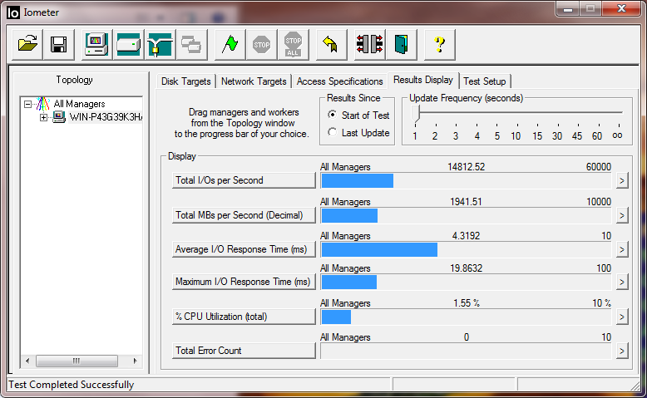Open arrow menu beside Total I/Os per Second
The width and height of the screenshot is (647, 398).
(621, 180)
